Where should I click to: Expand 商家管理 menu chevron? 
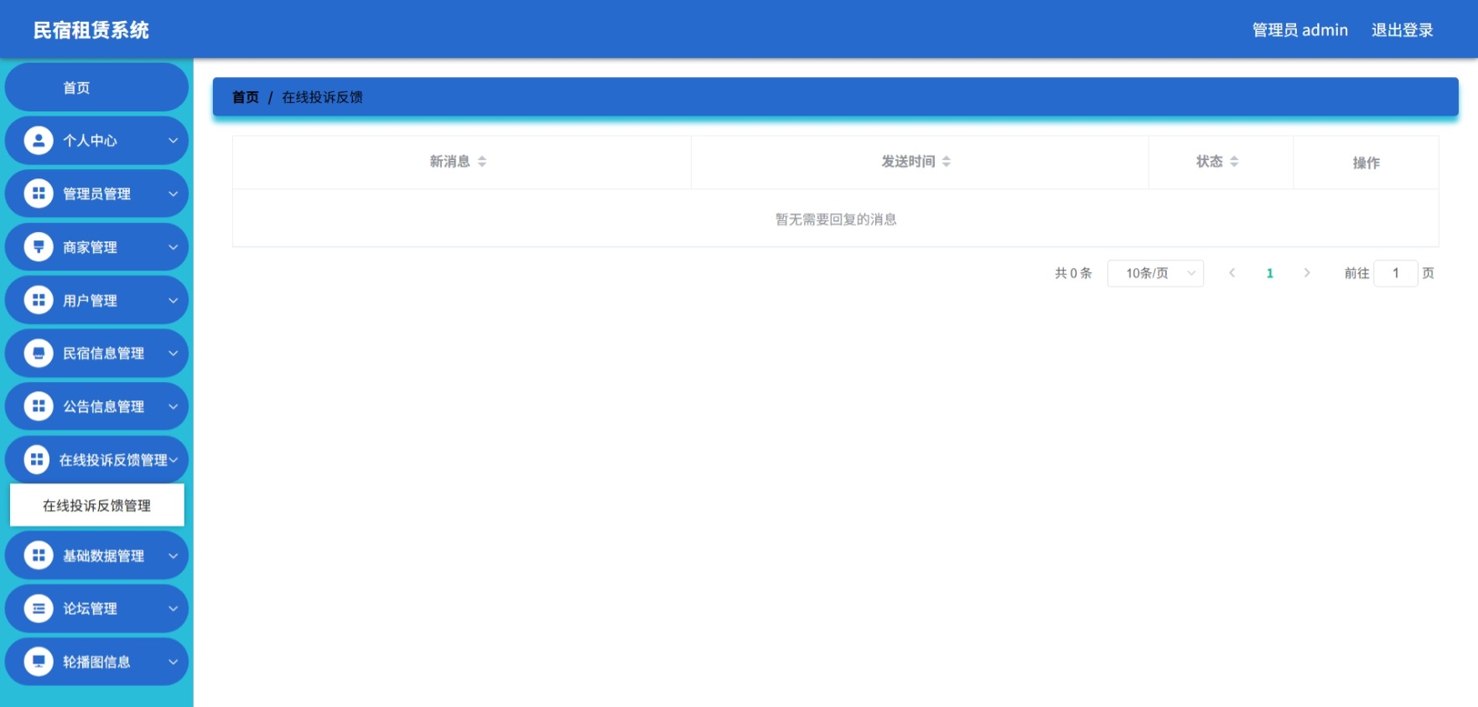tap(173, 247)
